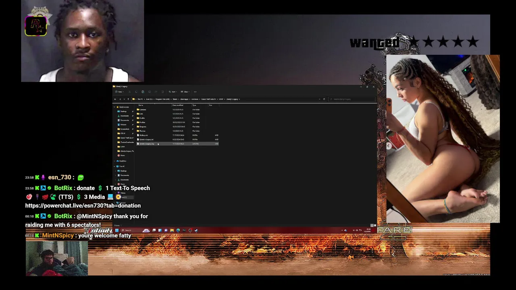516x290 pixels.
Task: Select 'Grand Theft Auto IV' in the address breadcrumb
Action: (208, 99)
